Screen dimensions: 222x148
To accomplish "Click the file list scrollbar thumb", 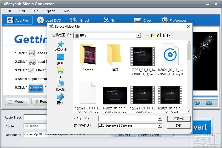I will point(189,52).
